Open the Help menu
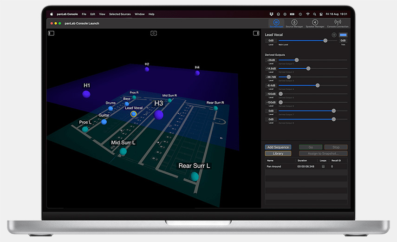 click(151, 14)
